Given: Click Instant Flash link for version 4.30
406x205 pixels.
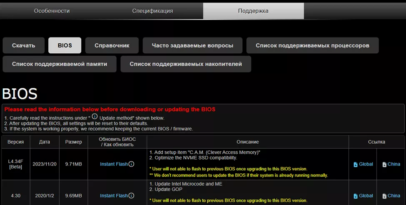Looking at the screenshot, I should tap(114, 195).
